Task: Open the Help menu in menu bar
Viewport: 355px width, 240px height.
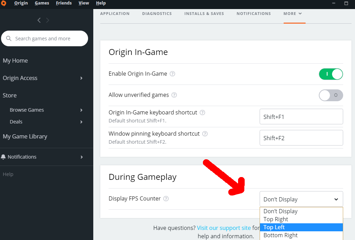Action: [101, 3]
